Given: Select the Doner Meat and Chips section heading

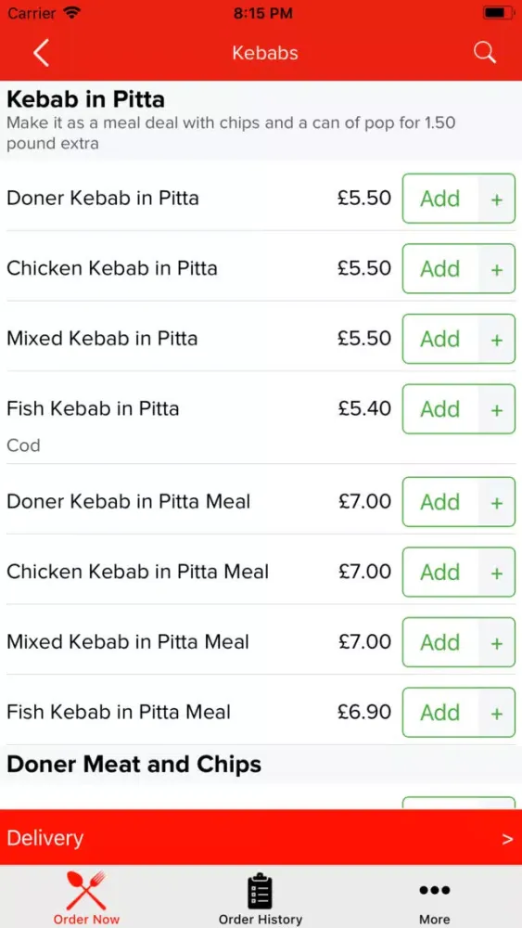Looking at the screenshot, I should 134,764.
